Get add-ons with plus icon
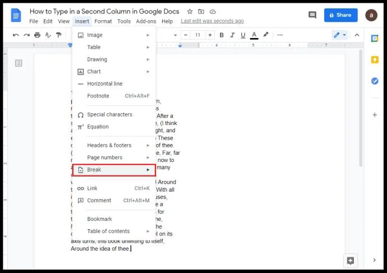The height and width of the screenshot is (273, 387). click(x=375, y=115)
